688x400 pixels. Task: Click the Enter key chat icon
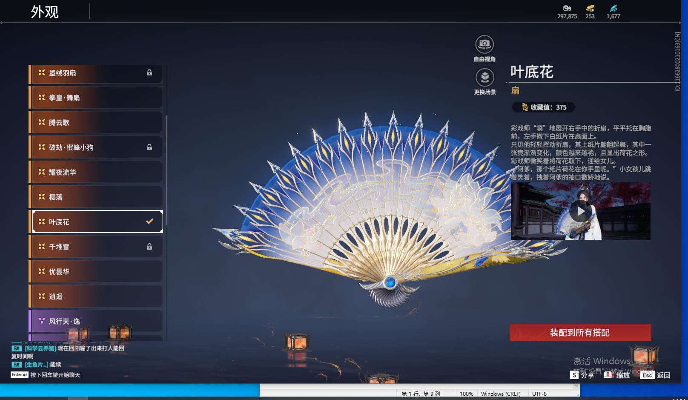(20, 375)
